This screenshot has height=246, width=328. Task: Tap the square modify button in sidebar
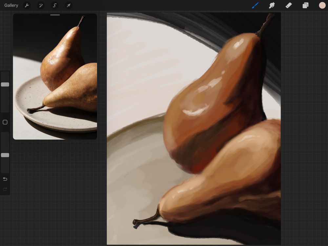[x=5, y=122]
